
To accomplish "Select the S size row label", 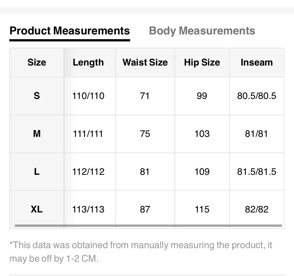I will [37, 96].
